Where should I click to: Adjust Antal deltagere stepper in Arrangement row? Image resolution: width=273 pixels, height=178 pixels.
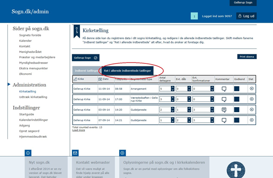(x=173, y=89)
